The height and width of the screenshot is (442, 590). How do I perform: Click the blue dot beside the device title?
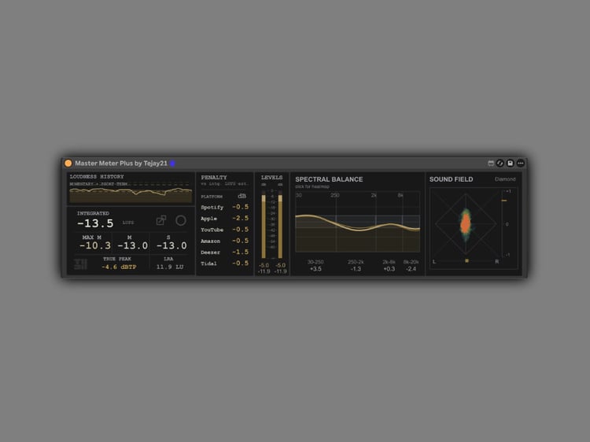click(172, 164)
